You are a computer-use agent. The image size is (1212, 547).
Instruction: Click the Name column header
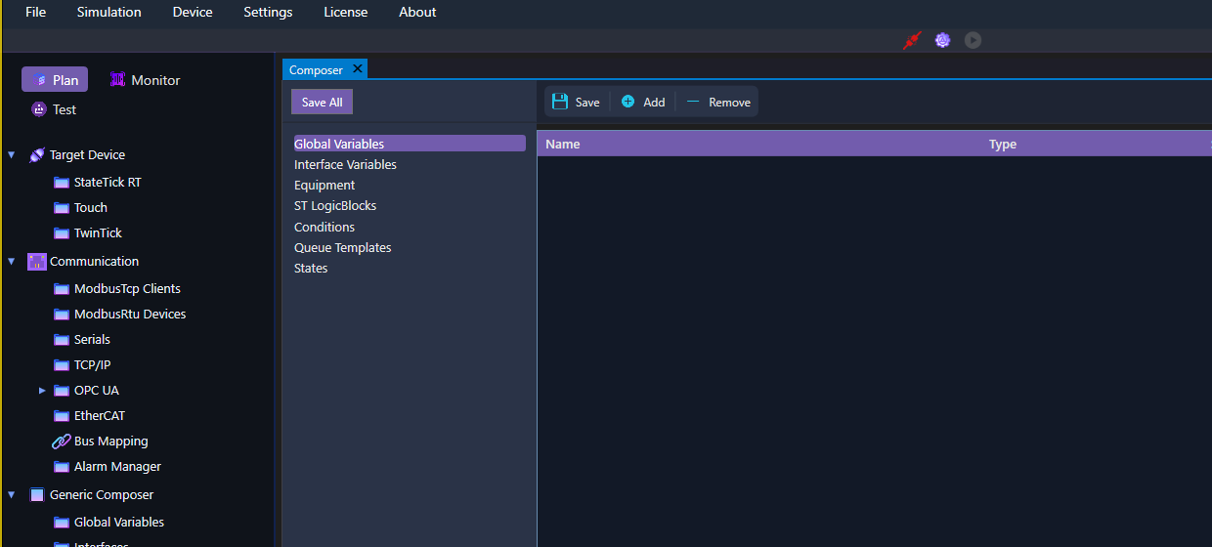pyautogui.click(x=563, y=144)
